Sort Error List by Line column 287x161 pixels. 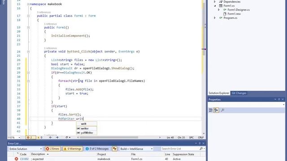click(x=168, y=154)
